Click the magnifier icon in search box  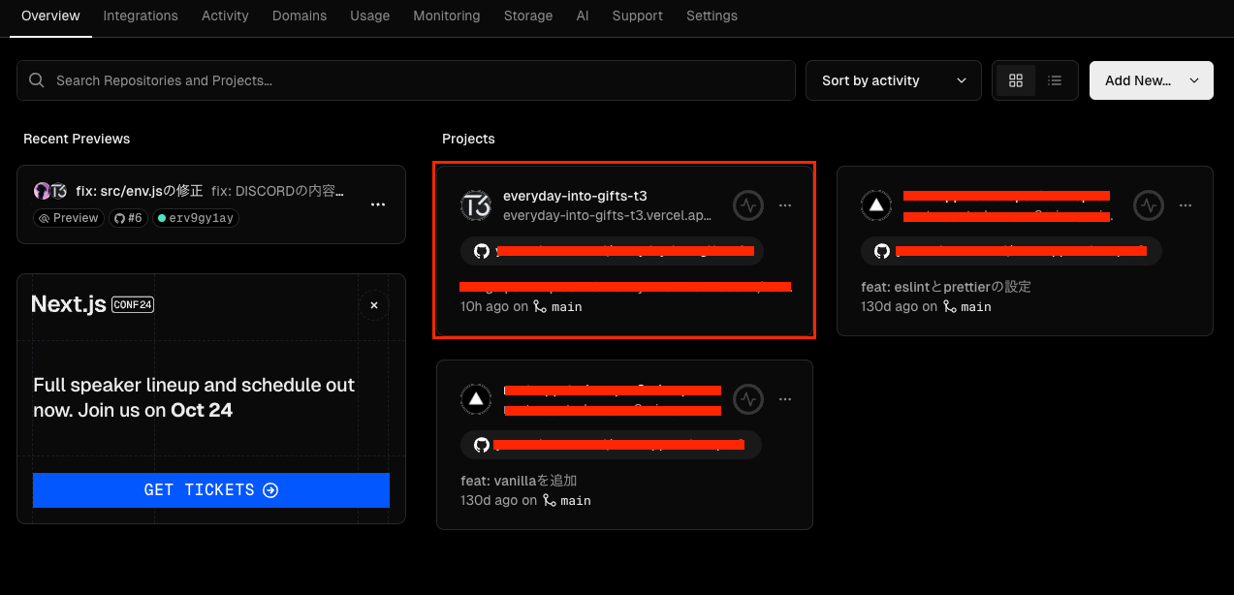[x=37, y=80]
